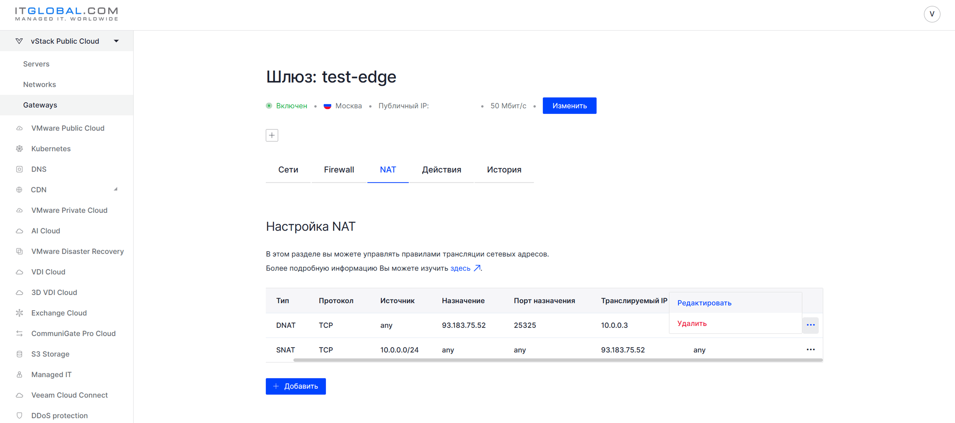
Task: Open the здесь documentation link
Action: 460,268
